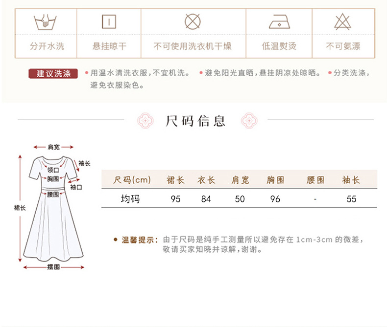
Task: Click the 尺码信息 section heading
Action: click(x=195, y=121)
